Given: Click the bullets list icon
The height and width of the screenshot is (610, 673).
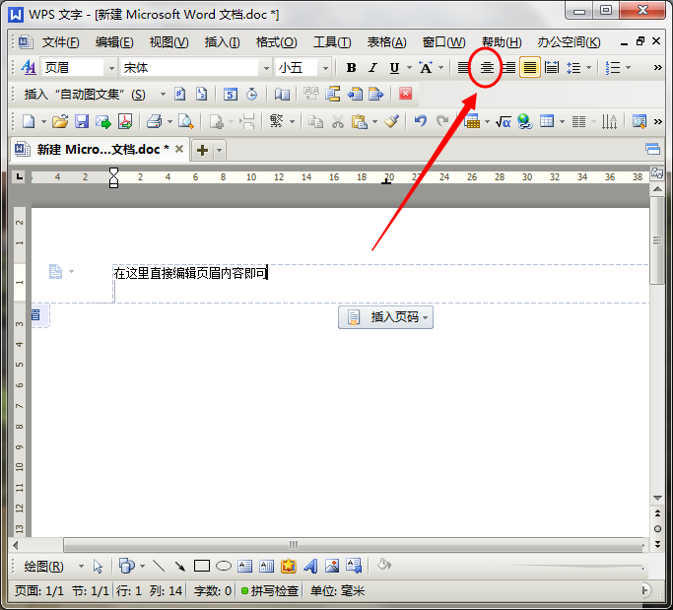Looking at the screenshot, I should click(x=613, y=68).
